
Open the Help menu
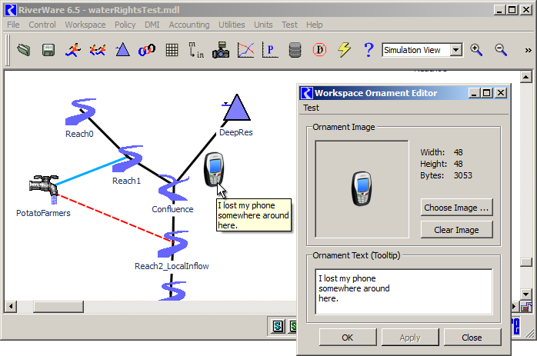pos(315,25)
